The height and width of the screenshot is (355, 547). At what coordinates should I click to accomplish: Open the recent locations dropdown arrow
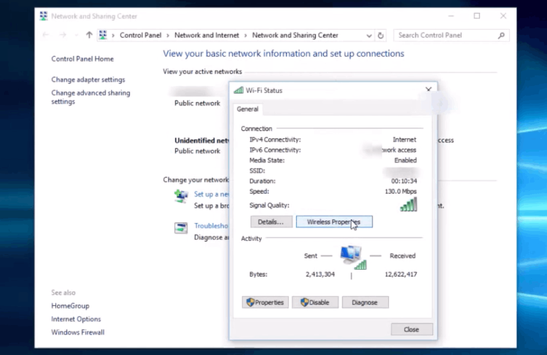pyautogui.click(x=76, y=35)
